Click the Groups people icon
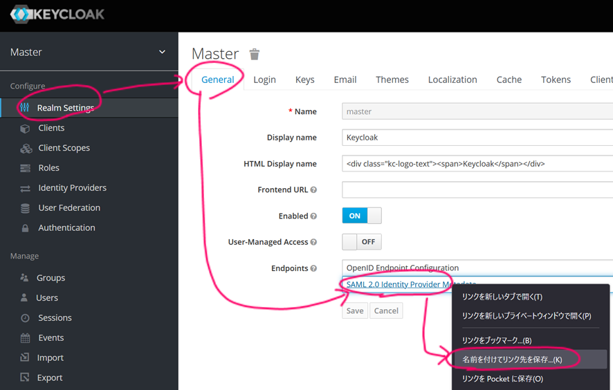613x390 pixels. 24,277
